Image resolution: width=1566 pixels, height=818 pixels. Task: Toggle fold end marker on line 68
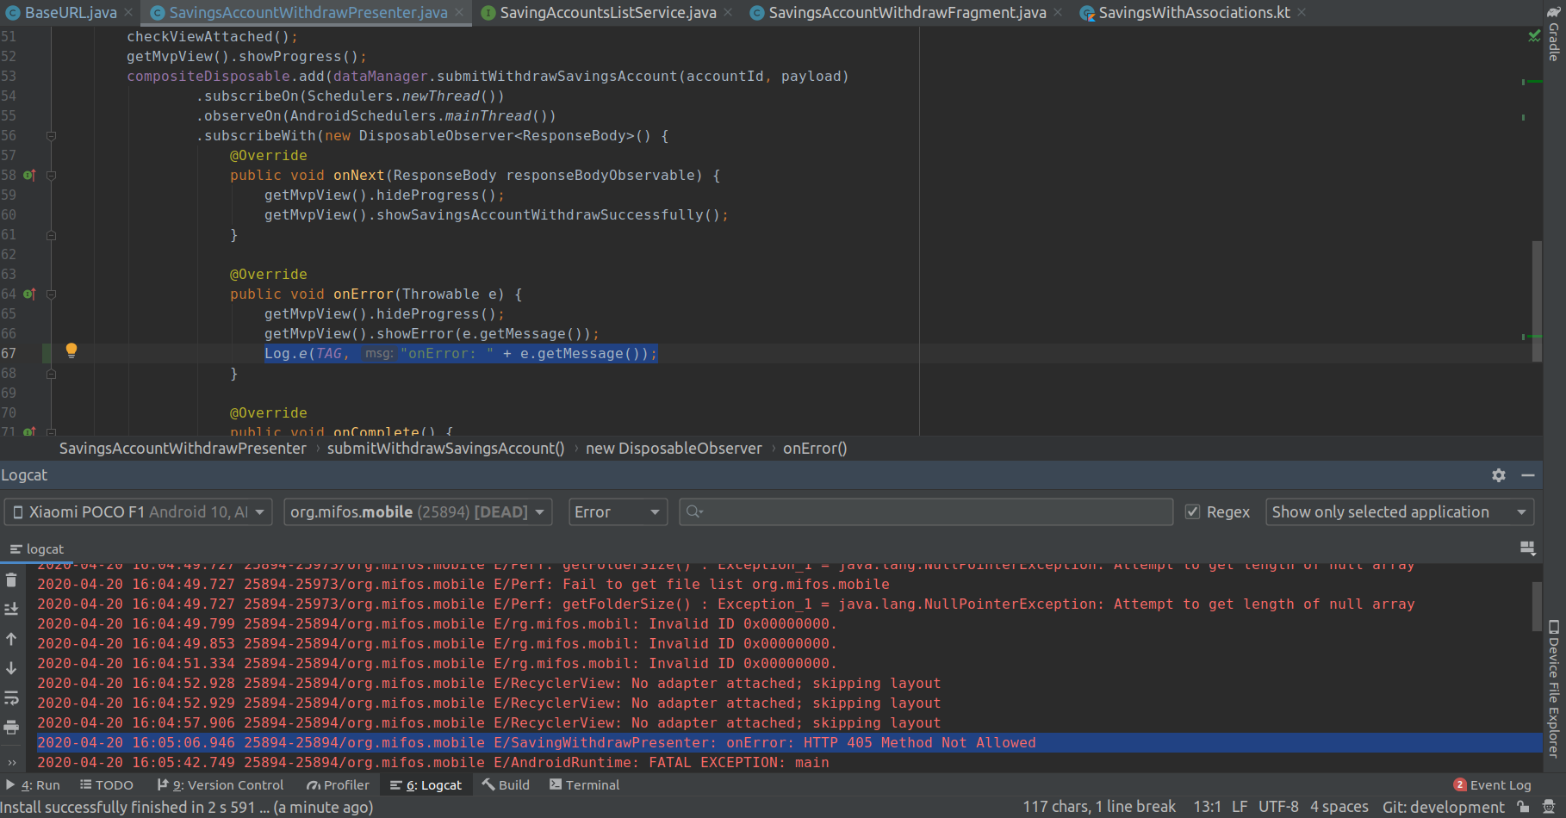point(51,374)
